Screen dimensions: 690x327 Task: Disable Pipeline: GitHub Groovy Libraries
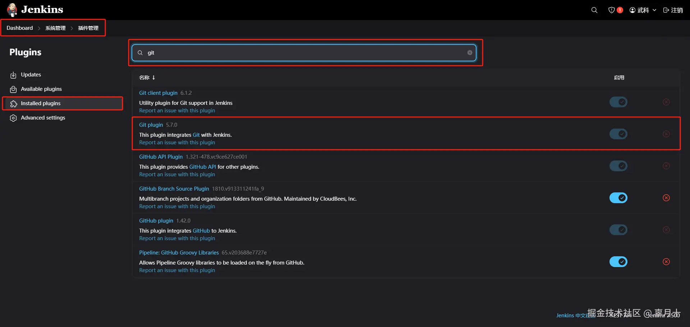click(618, 262)
